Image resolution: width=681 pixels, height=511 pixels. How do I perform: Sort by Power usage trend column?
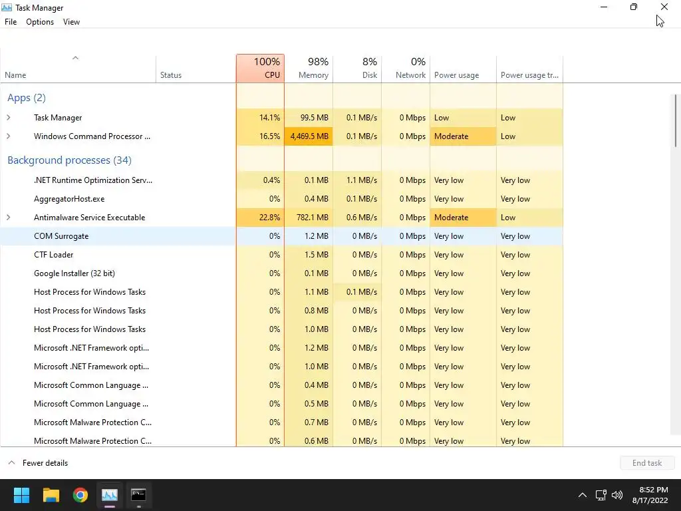point(529,69)
